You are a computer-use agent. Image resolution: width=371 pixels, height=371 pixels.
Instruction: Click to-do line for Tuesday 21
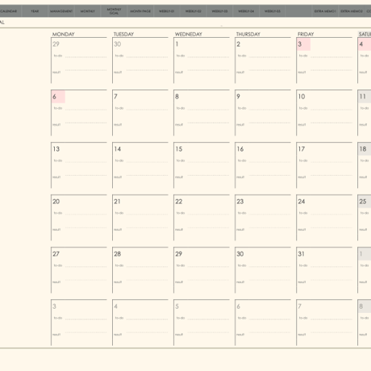point(147,214)
